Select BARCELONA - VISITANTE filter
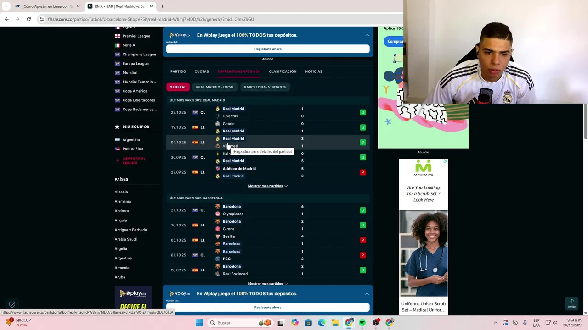This screenshot has height=330, width=588. tap(265, 87)
